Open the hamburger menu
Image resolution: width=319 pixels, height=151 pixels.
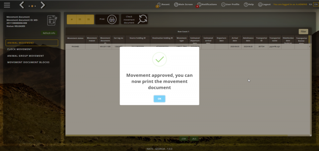[x=7, y=5]
